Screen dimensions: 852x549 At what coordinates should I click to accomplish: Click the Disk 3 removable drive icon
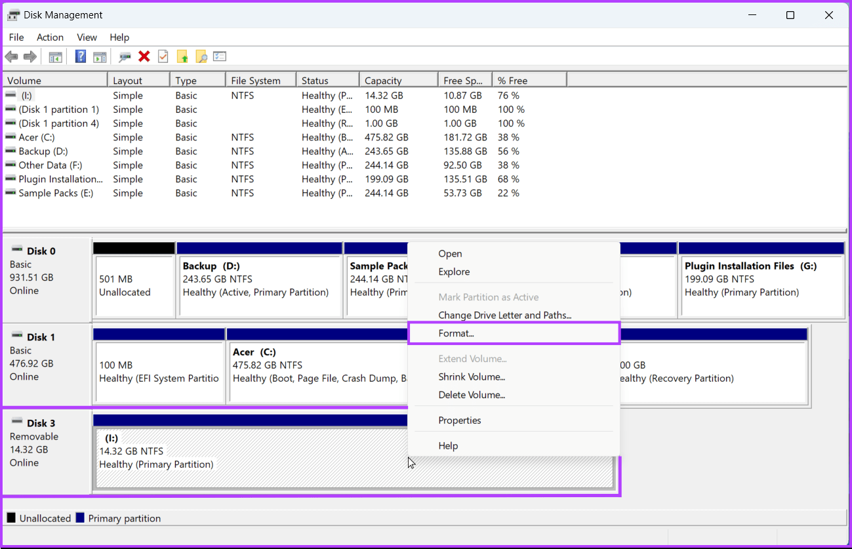[x=17, y=422]
